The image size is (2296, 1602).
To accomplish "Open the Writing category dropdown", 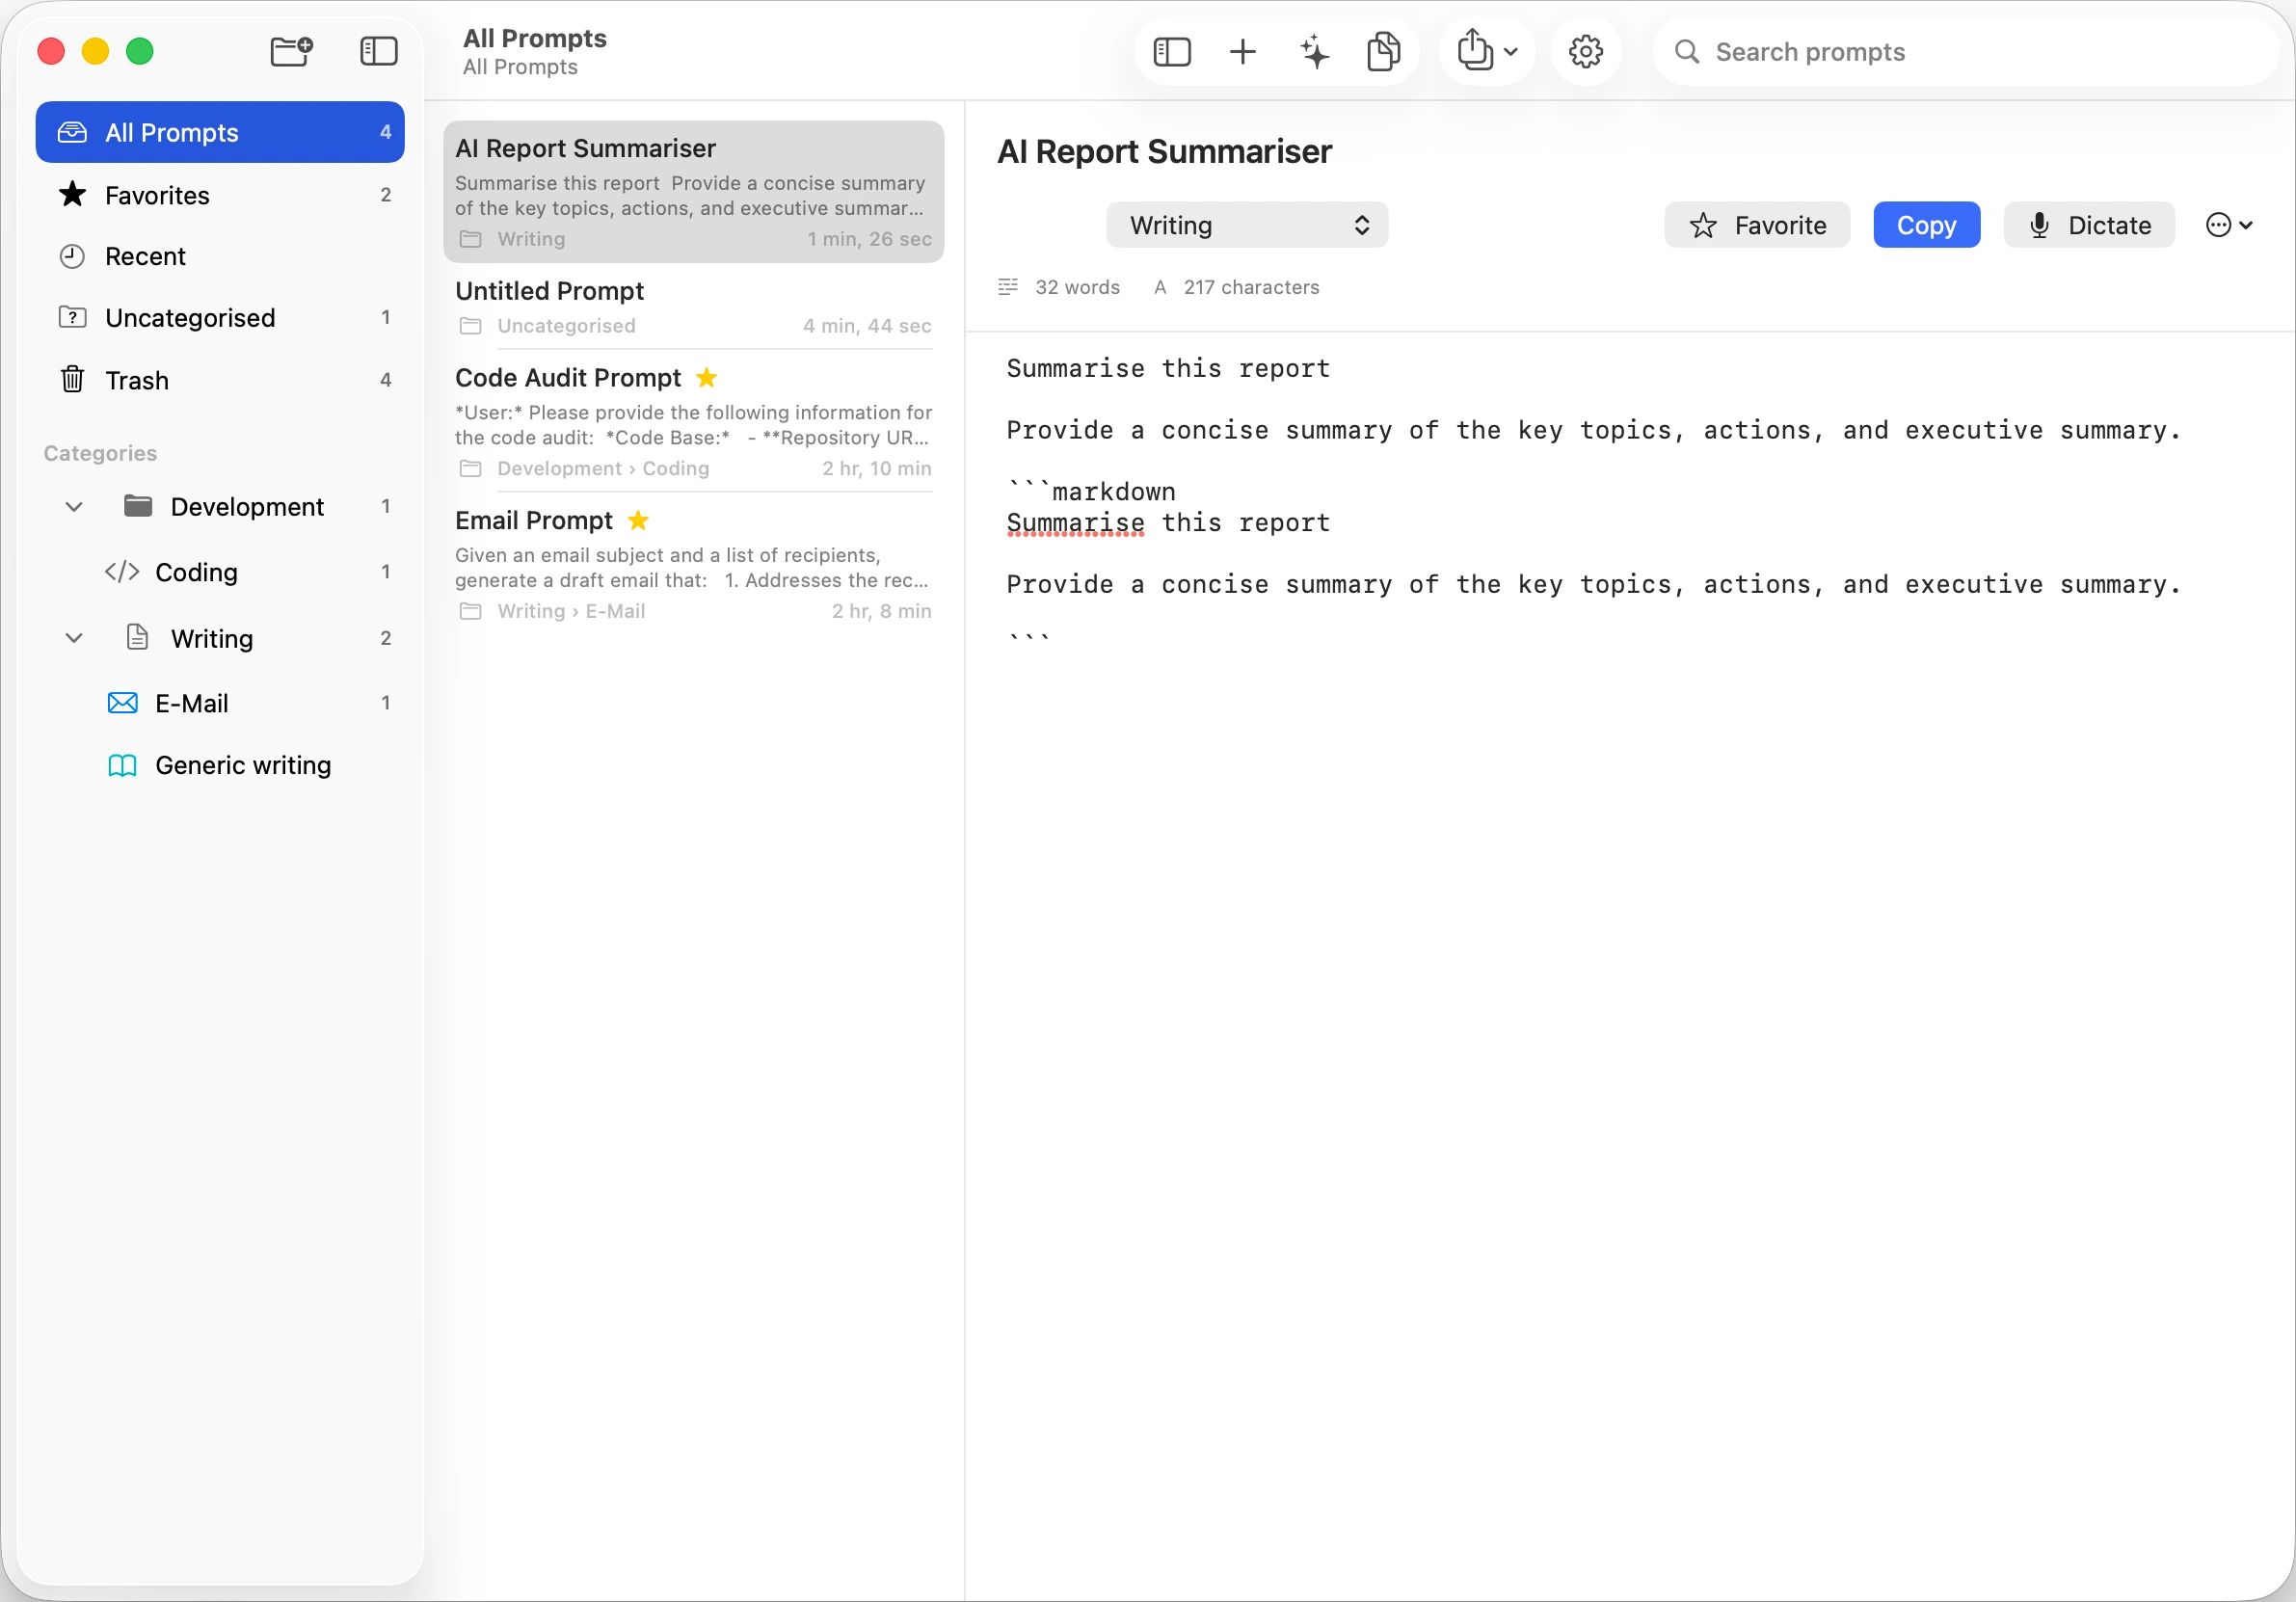I will pos(1247,225).
